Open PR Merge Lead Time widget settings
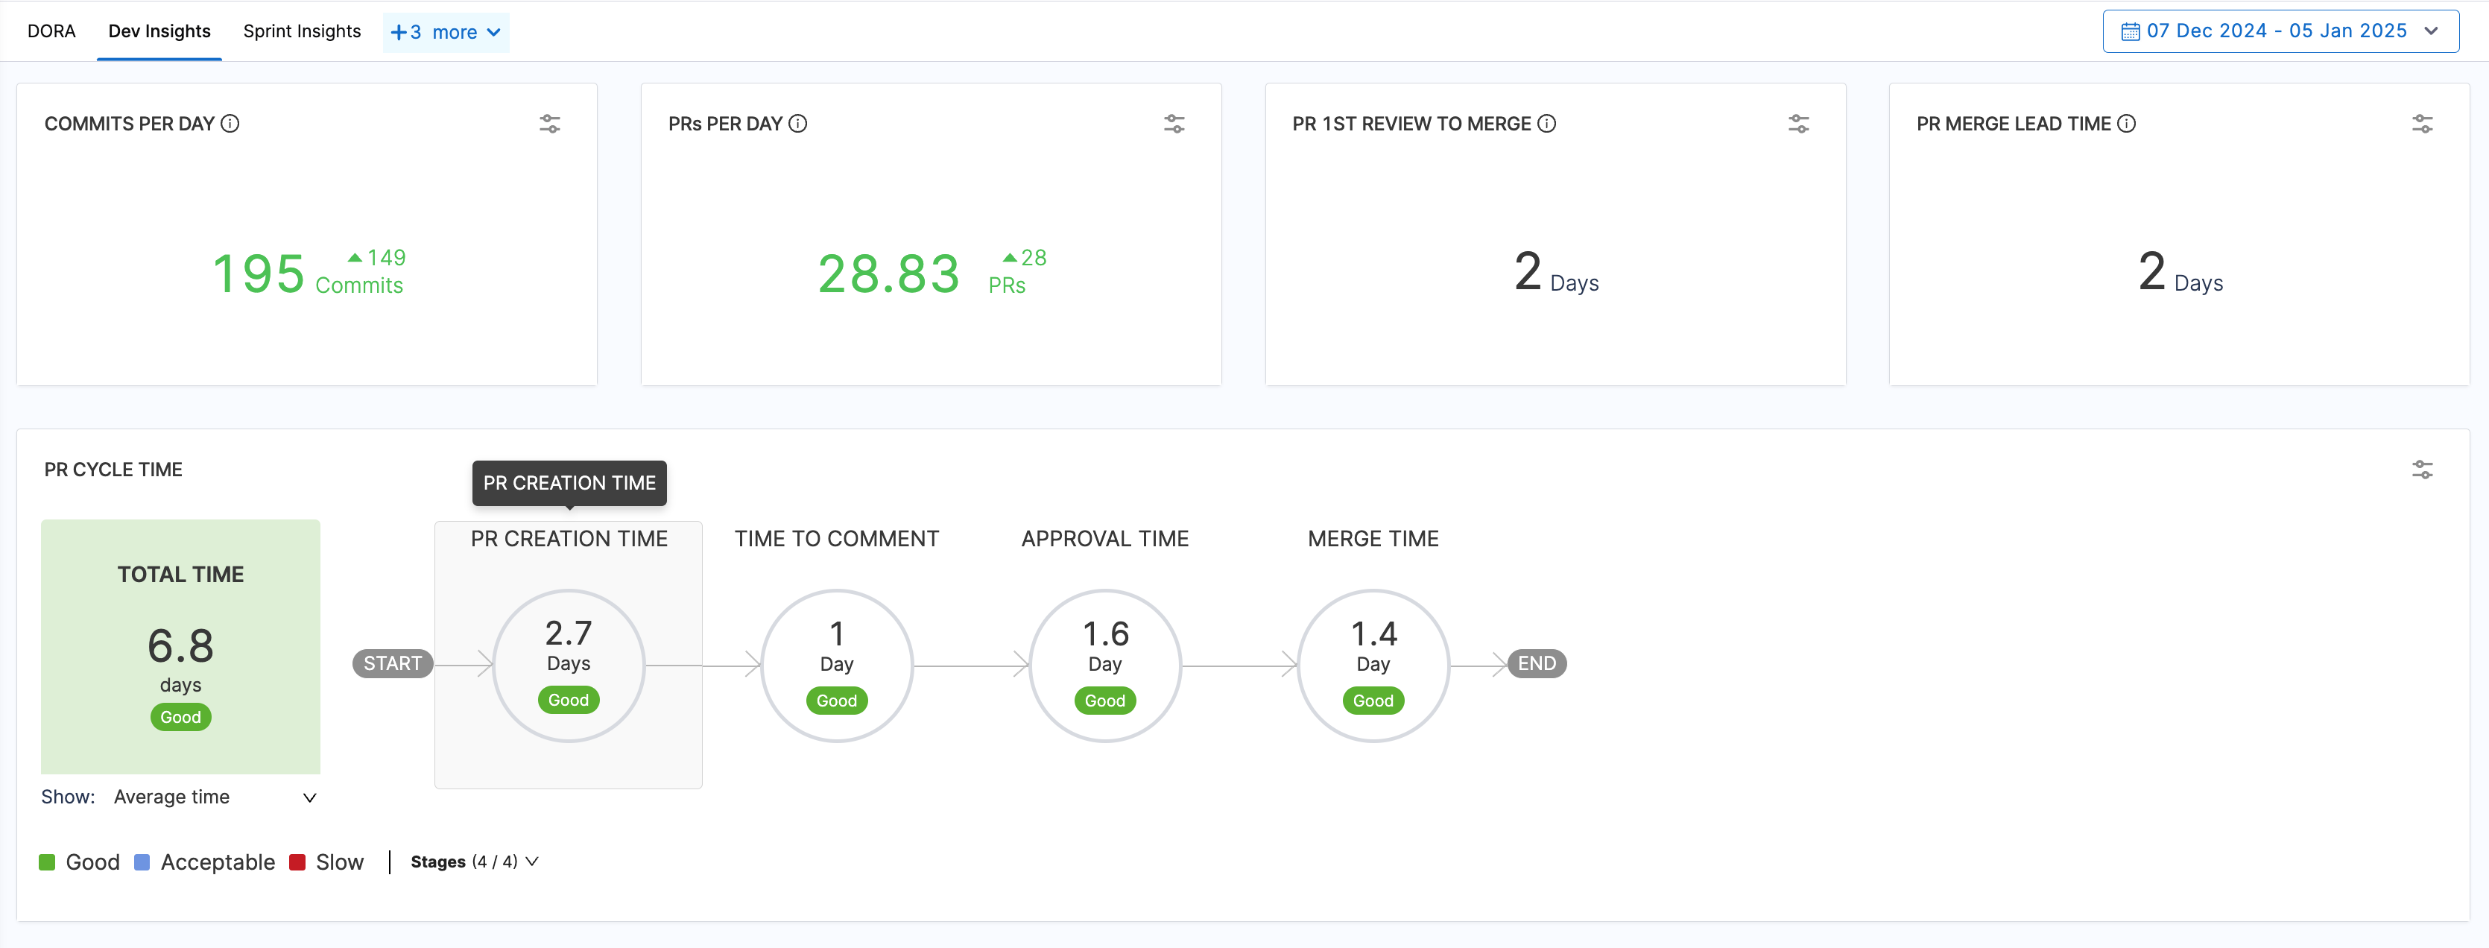 click(2421, 124)
